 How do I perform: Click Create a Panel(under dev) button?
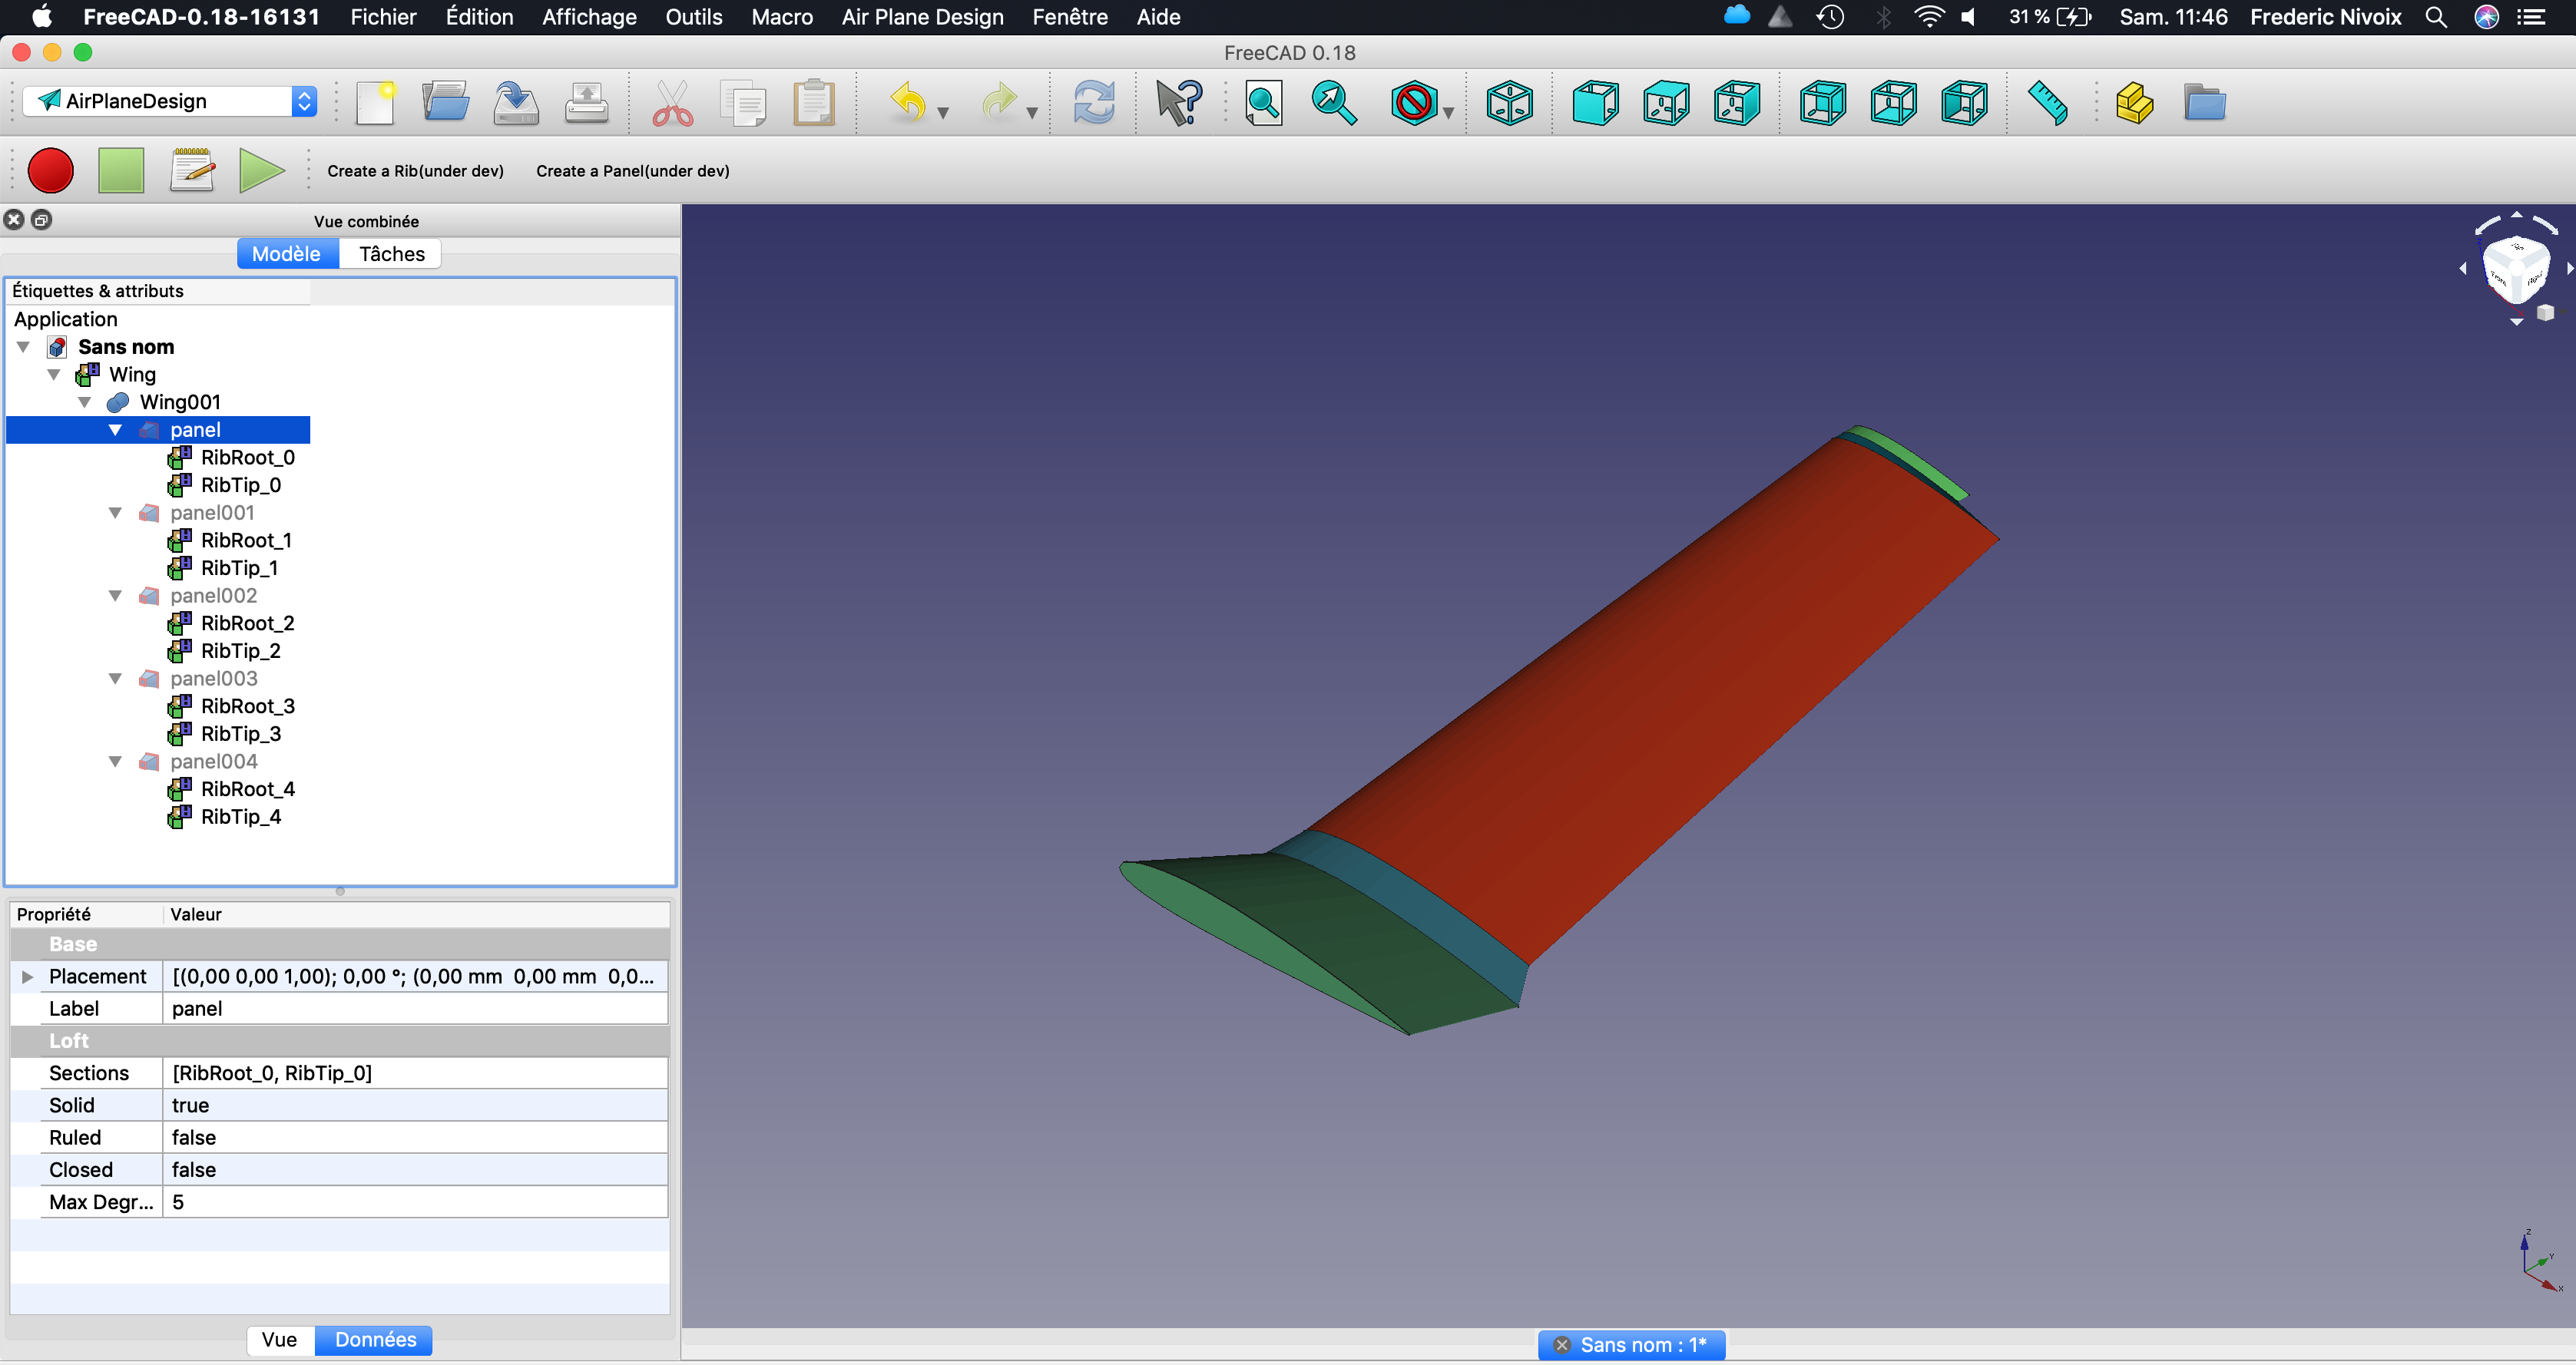pos(632,171)
